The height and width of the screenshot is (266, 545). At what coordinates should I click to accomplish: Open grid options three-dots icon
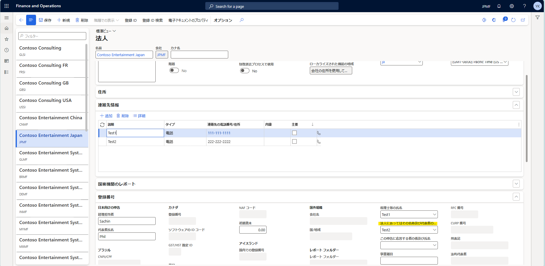519,124
